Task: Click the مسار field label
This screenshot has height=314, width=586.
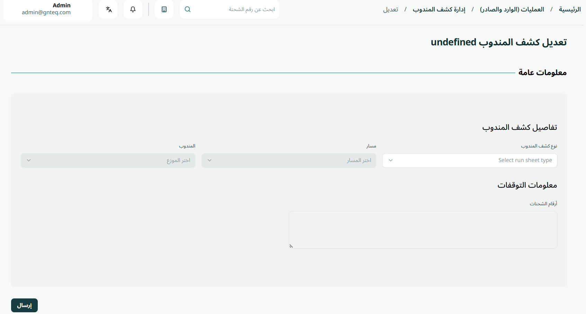Action: 371,146
